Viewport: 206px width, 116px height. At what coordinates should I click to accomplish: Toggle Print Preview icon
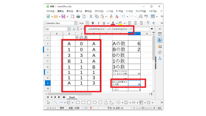tap(84, 16)
